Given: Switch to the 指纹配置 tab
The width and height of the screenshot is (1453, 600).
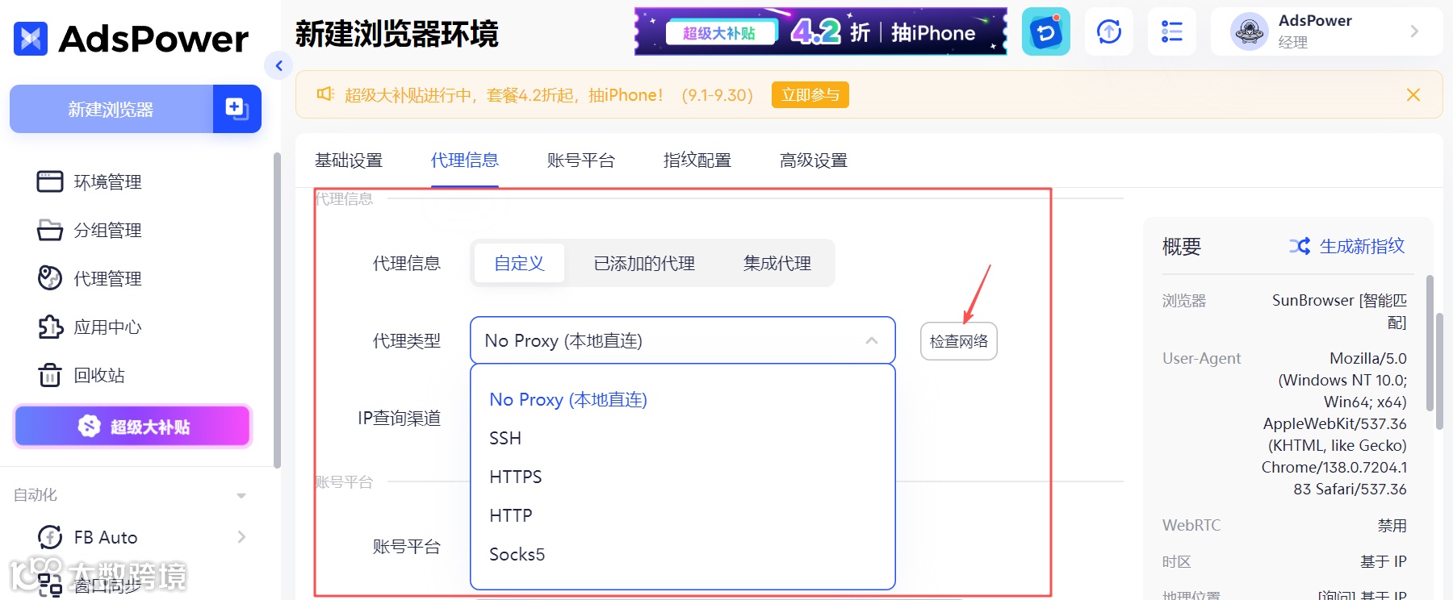Looking at the screenshot, I should 697,160.
